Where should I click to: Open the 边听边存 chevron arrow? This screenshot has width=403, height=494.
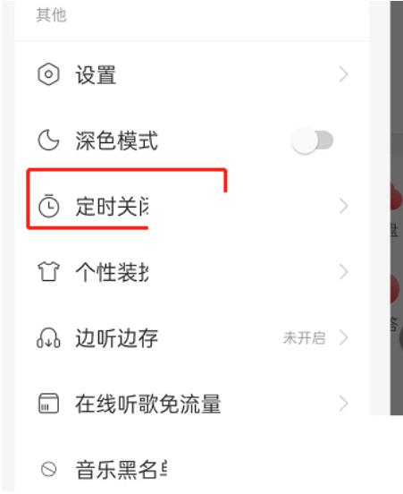(343, 337)
